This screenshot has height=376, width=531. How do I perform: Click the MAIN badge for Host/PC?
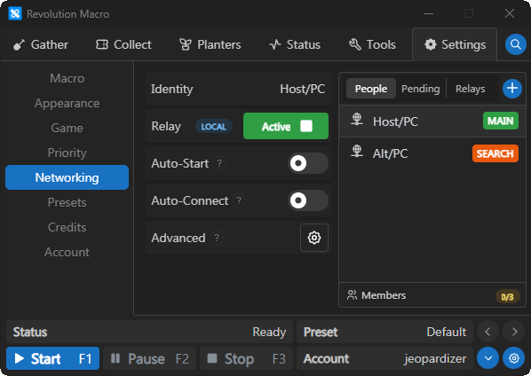pos(501,121)
